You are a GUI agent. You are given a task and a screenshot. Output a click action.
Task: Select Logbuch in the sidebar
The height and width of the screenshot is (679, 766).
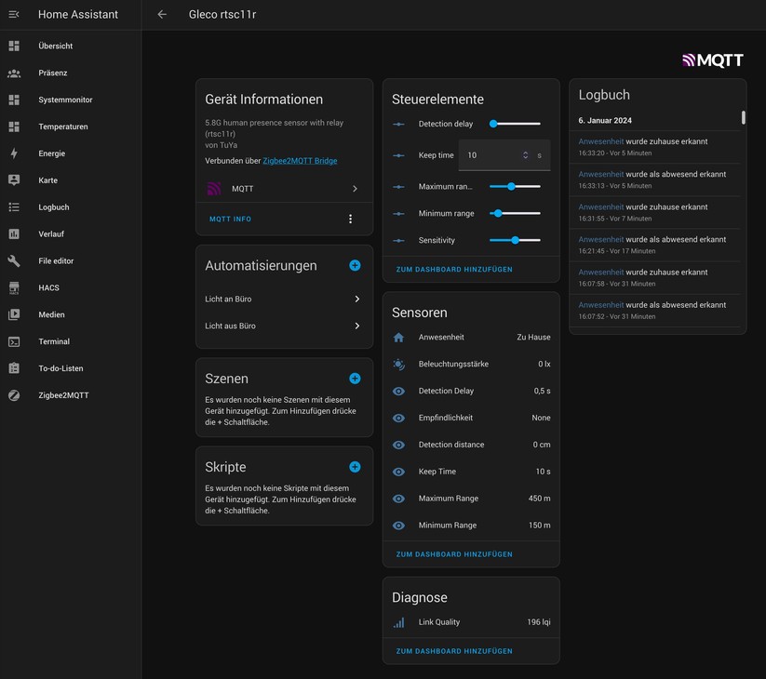[13, 206]
